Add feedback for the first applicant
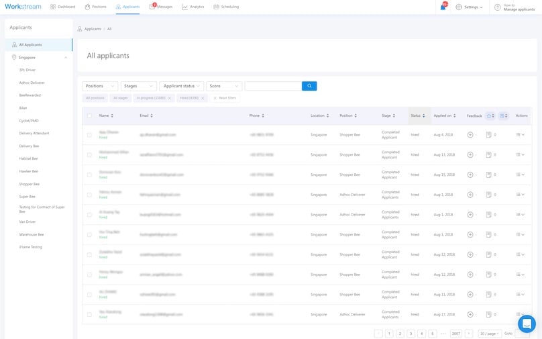Viewport: 542px width, 339px height. (x=470, y=135)
